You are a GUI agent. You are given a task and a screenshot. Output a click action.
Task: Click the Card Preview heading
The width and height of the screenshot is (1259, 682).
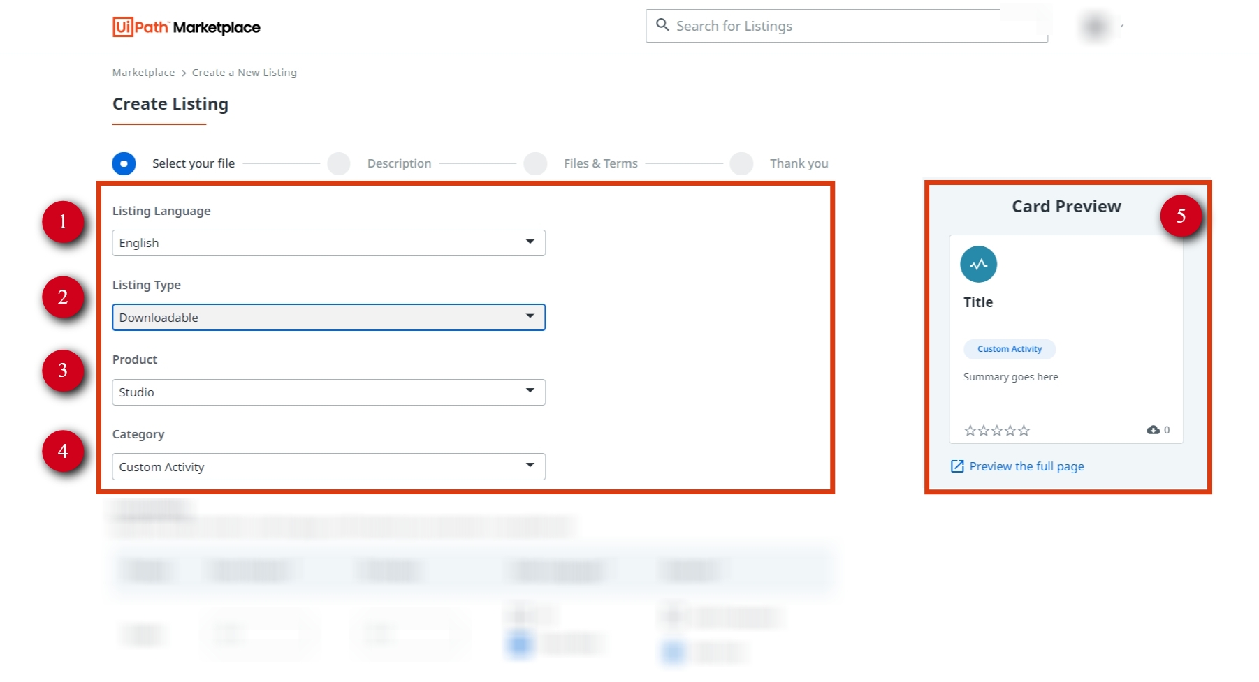(x=1066, y=207)
